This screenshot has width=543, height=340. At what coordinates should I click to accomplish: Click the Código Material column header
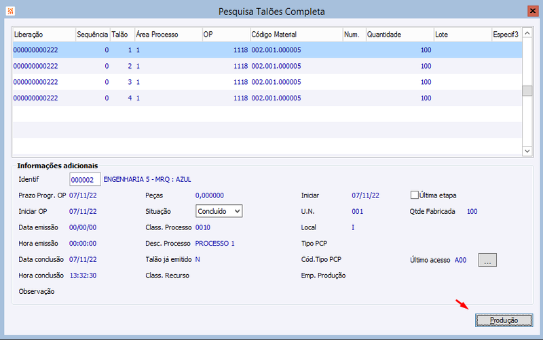click(x=297, y=35)
